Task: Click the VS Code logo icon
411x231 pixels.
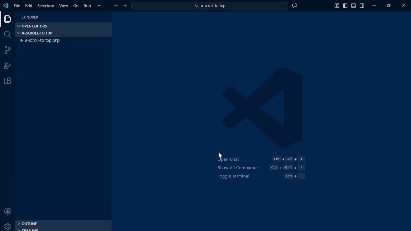Action: pos(6,6)
